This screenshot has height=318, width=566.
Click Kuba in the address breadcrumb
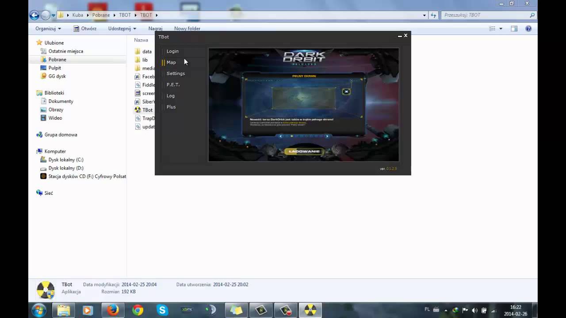click(x=78, y=15)
